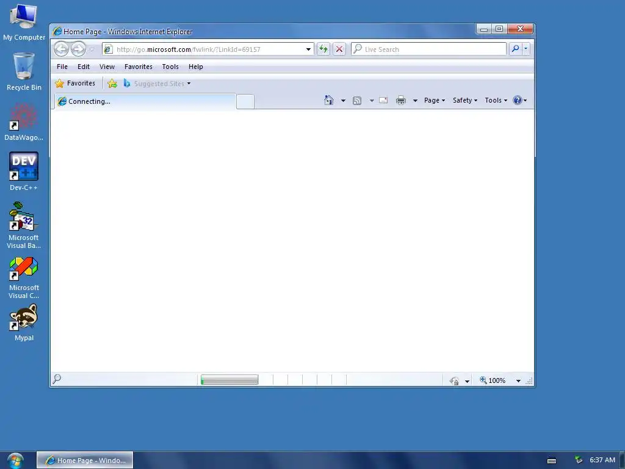Open the Edit menu
Screen dimensions: 625x469
[x=83, y=67]
